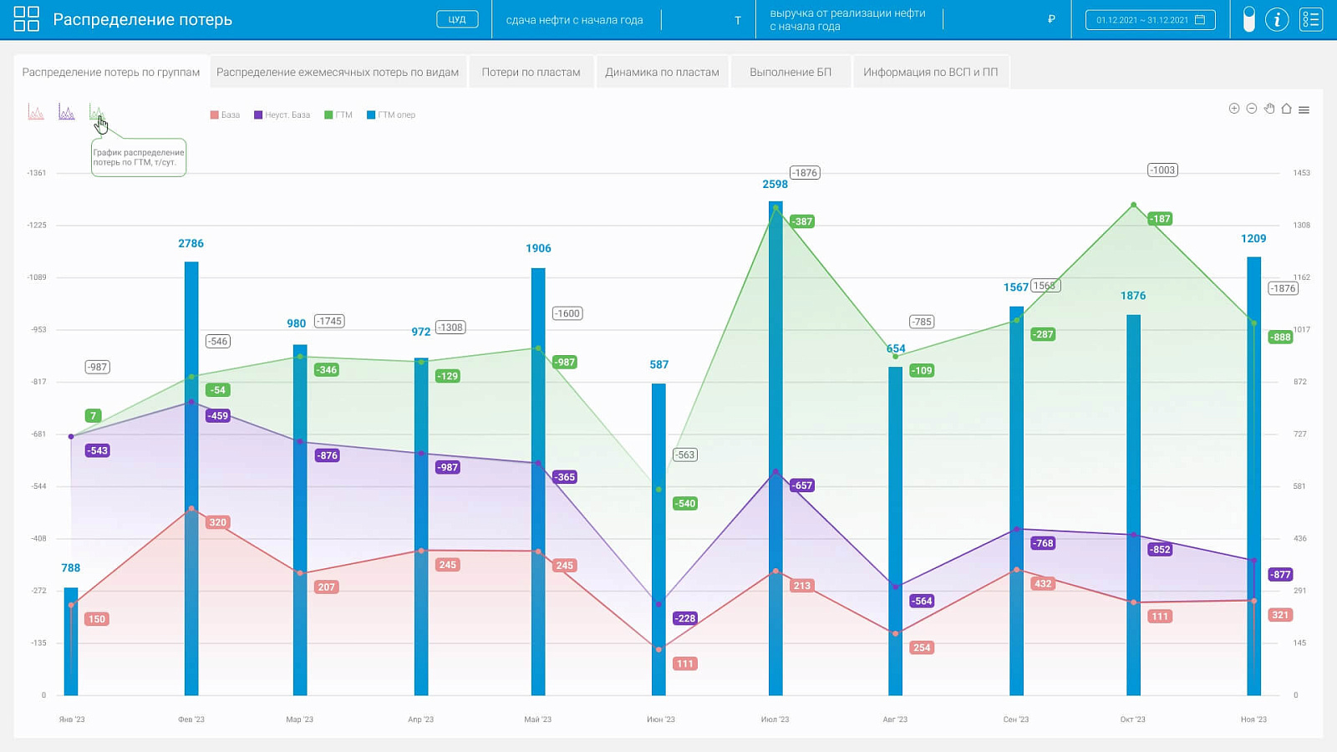This screenshot has height=752, width=1337.
Task: Click the purple -459 data label
Action: (217, 415)
